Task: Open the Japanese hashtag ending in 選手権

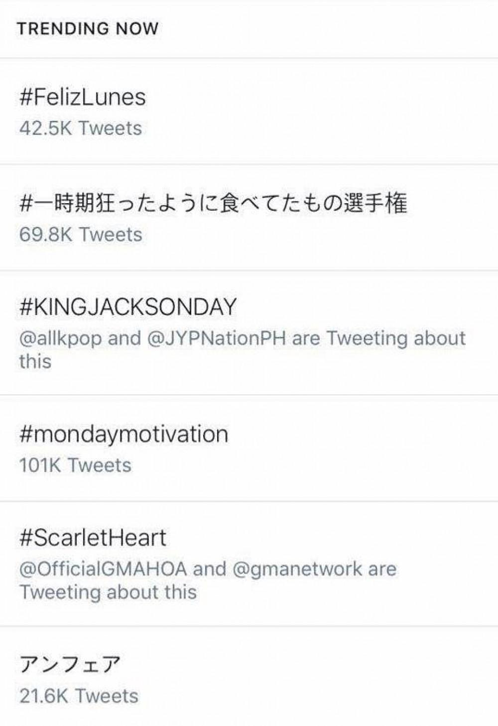Action: pos(213,204)
